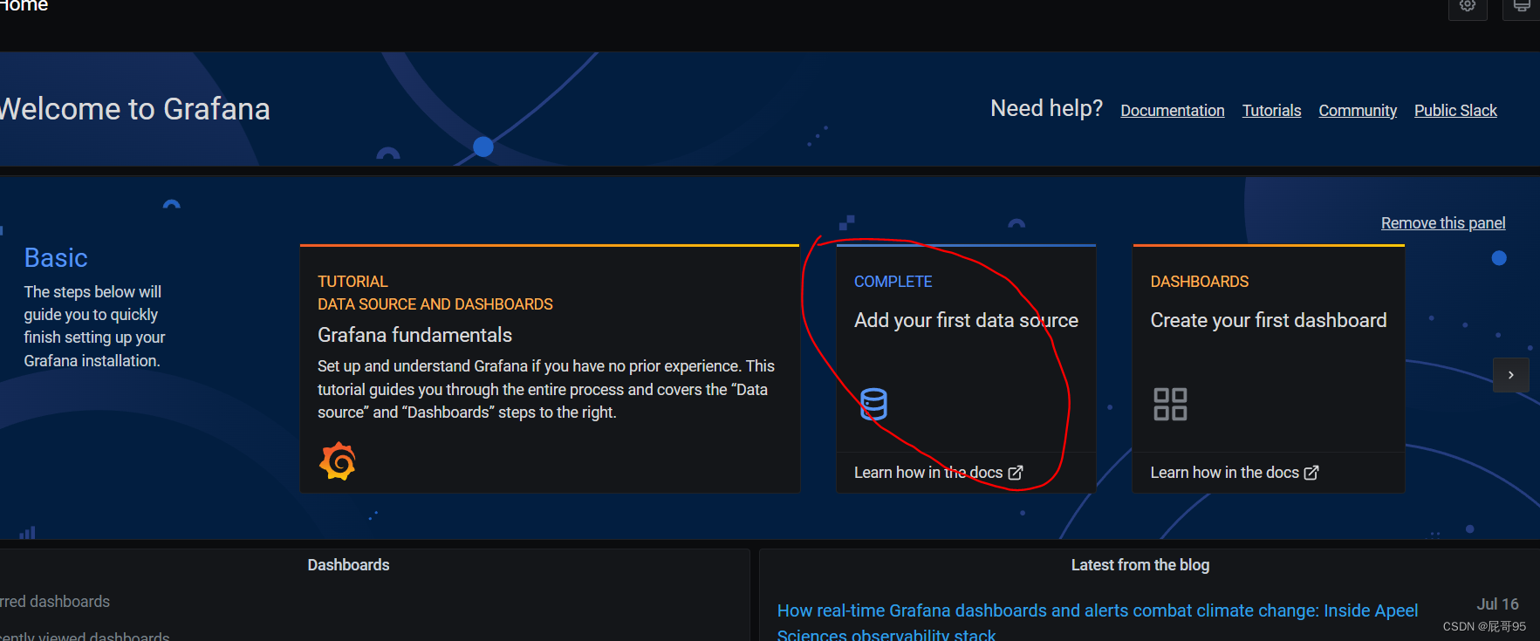1540x641 pixels.
Task: Open data source Learn how in the docs
Action: 938,473
